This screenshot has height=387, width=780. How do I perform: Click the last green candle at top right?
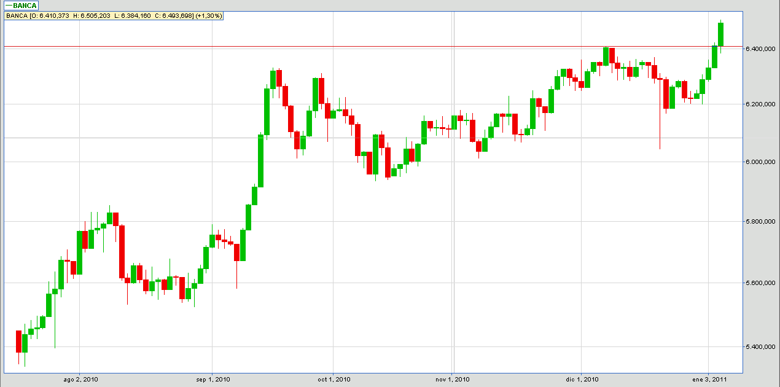(x=720, y=34)
